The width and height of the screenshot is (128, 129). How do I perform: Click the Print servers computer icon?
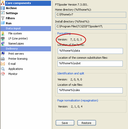(3, 54)
